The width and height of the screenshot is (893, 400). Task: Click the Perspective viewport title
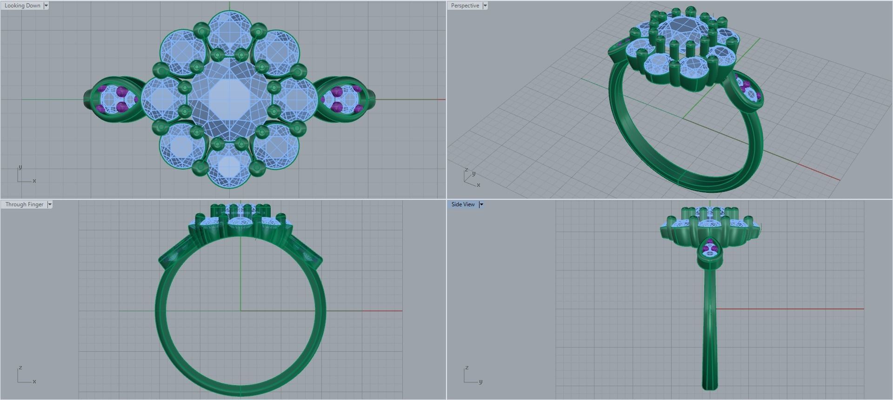tap(465, 6)
